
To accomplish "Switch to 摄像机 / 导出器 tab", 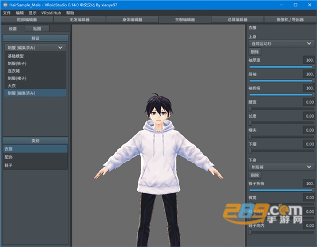I will point(290,20).
